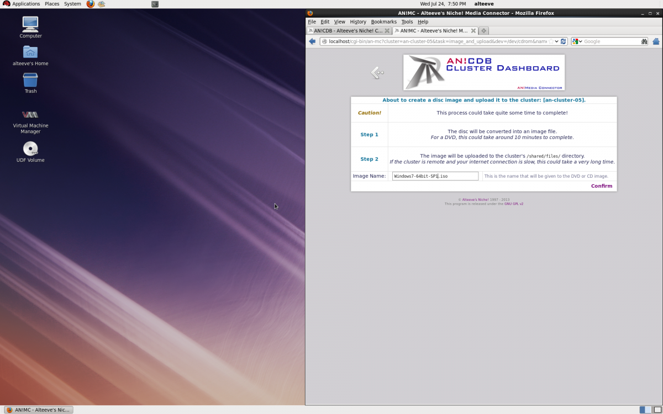Open the alteeve user menu in panel
Image resolution: width=663 pixels, height=414 pixels.
pos(484,4)
